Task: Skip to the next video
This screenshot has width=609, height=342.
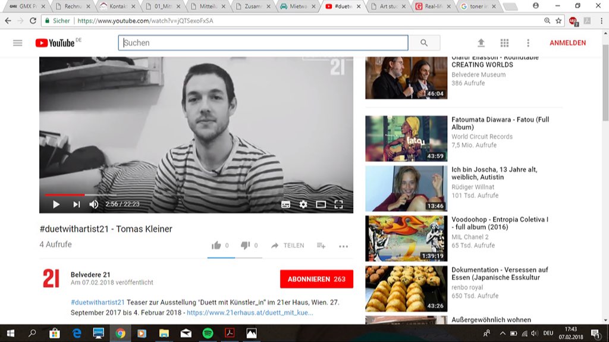Action: tap(77, 205)
